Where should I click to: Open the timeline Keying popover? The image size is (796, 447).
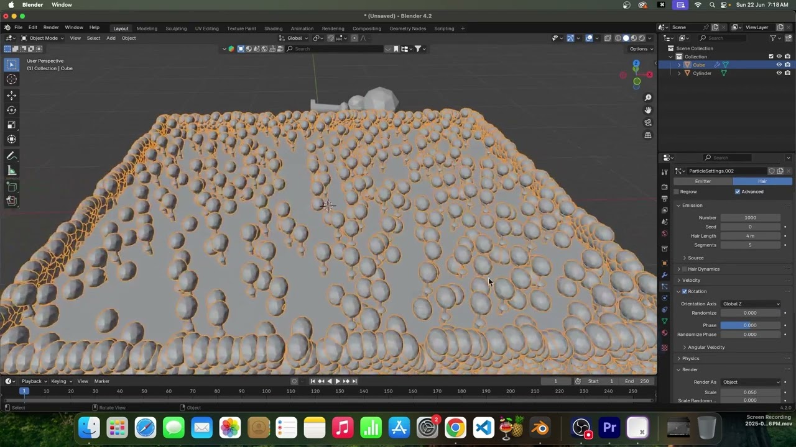click(61, 381)
